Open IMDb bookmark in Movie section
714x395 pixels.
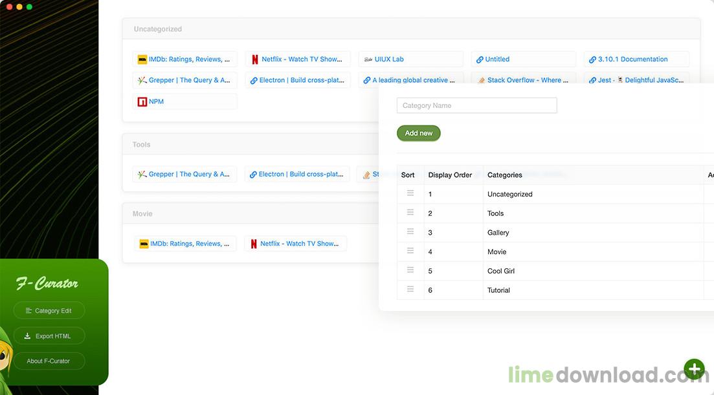coord(185,244)
